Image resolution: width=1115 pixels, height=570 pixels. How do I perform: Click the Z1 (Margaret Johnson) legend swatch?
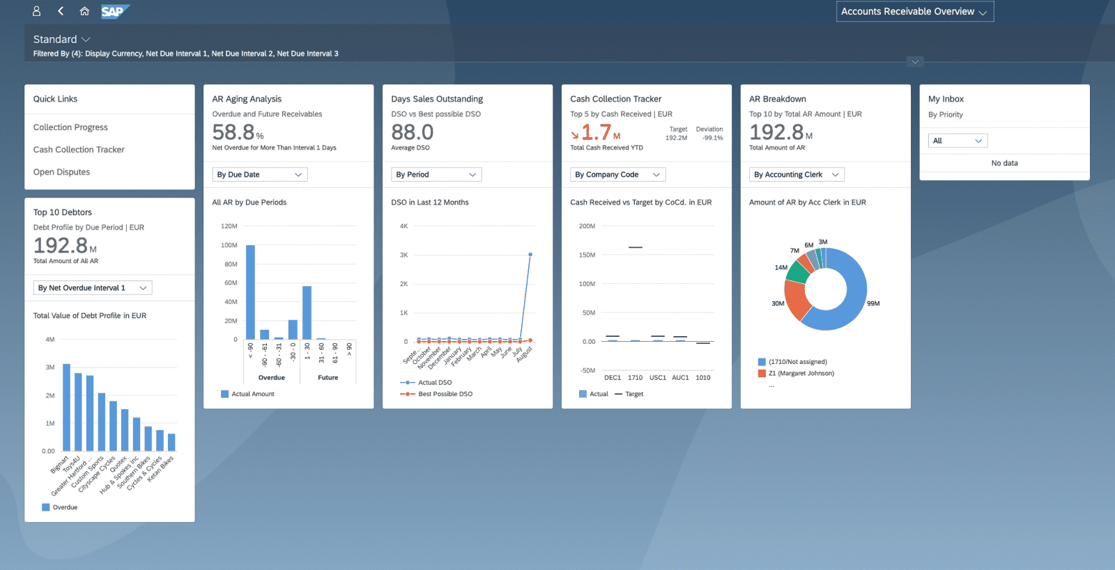tap(762, 374)
